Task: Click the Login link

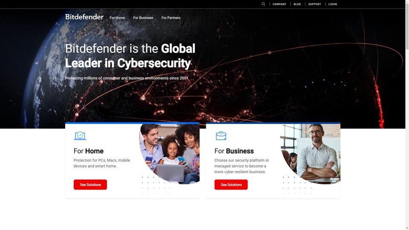Action: pos(333,4)
